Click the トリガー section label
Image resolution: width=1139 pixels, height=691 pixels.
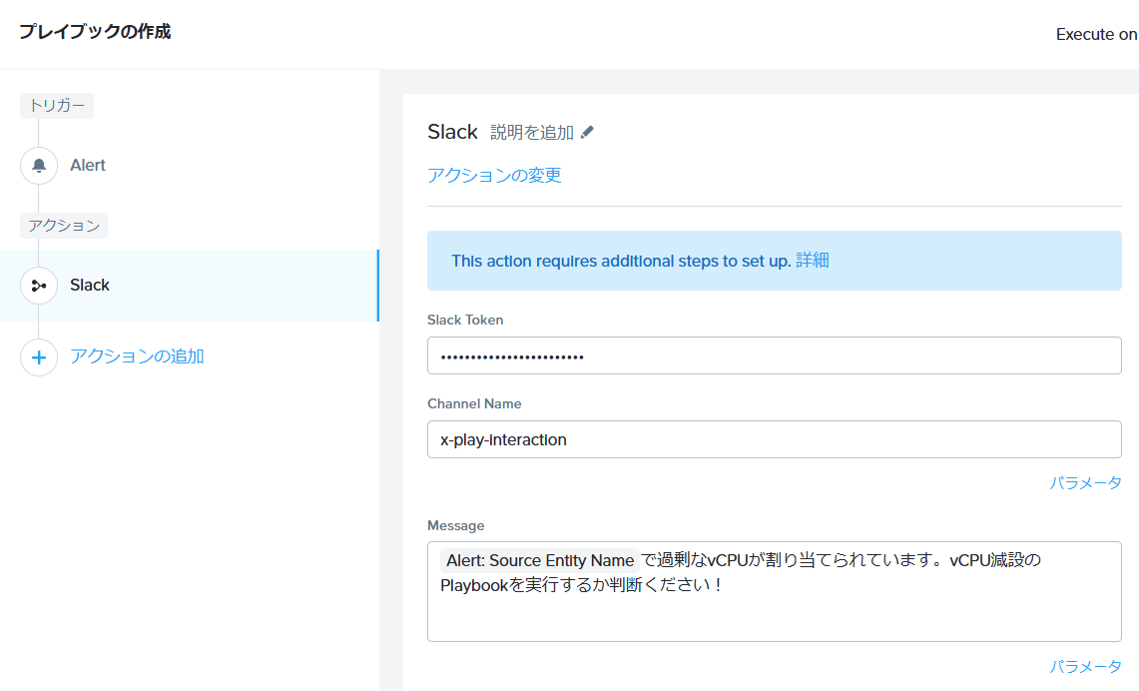point(57,106)
